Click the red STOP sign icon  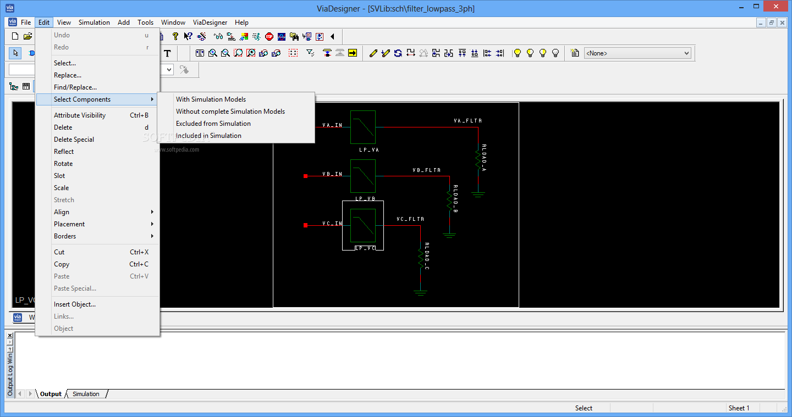pyautogui.click(x=269, y=37)
